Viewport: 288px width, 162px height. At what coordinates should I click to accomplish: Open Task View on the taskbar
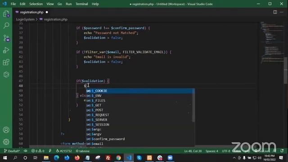[x=35, y=158]
